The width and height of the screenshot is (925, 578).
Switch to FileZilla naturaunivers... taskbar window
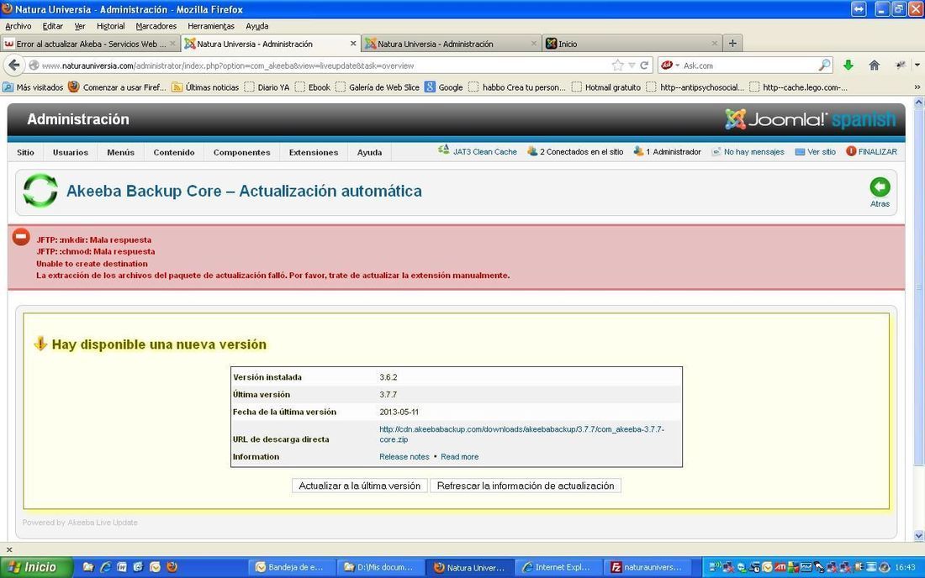point(647,567)
